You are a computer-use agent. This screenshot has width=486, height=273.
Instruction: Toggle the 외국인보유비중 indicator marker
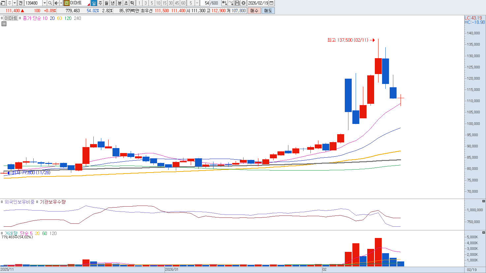[2, 202]
